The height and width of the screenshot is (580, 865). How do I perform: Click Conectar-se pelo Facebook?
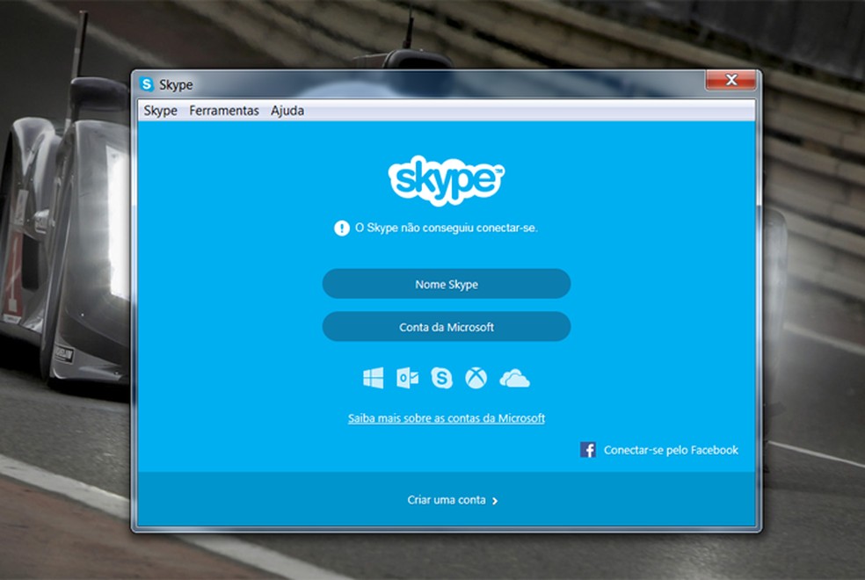point(671,450)
